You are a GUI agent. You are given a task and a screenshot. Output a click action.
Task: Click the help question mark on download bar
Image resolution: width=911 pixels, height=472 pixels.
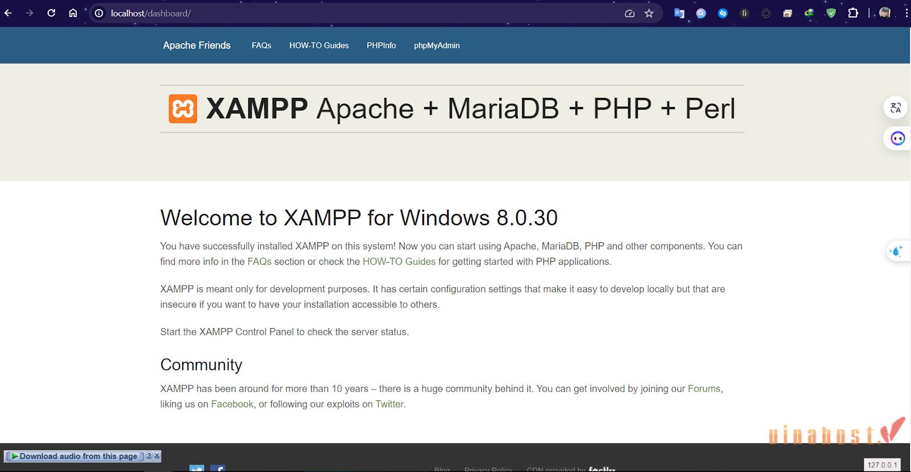click(x=149, y=456)
